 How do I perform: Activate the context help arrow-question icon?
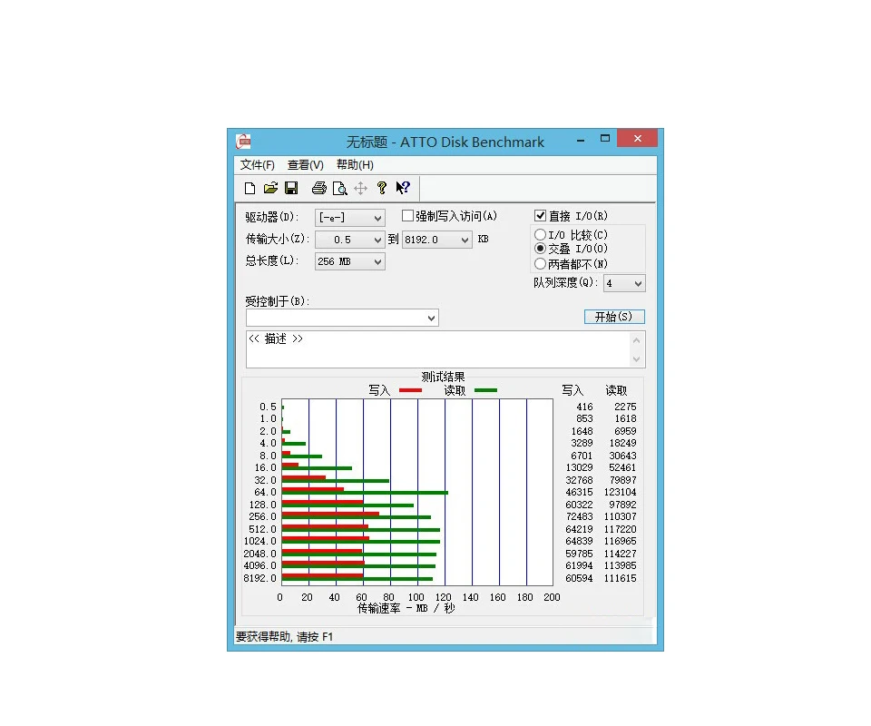point(403,188)
